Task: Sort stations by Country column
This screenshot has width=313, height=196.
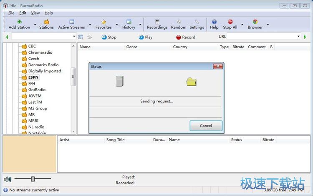Action: tap(194, 47)
